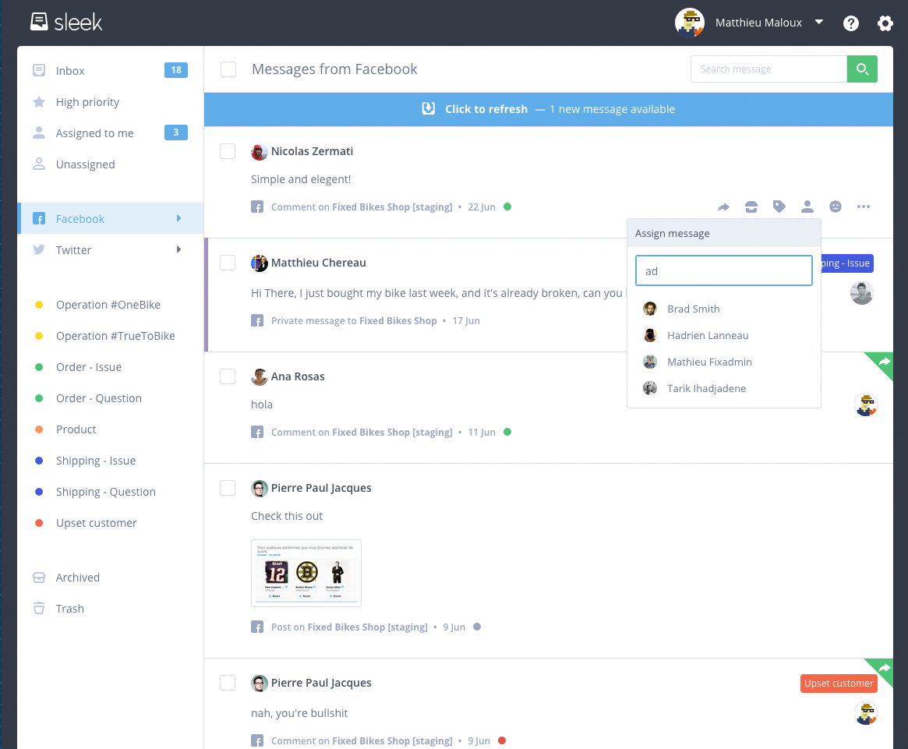Select Order - Issue green tag
The image size is (908, 749).
[x=110, y=367]
